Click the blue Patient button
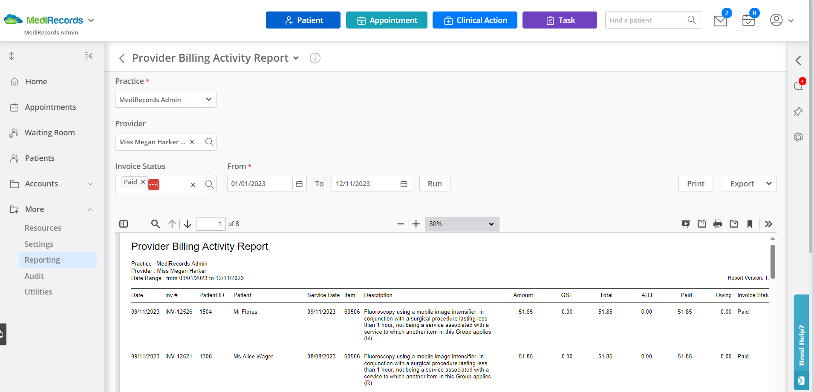This screenshot has width=814, height=392. (x=303, y=20)
